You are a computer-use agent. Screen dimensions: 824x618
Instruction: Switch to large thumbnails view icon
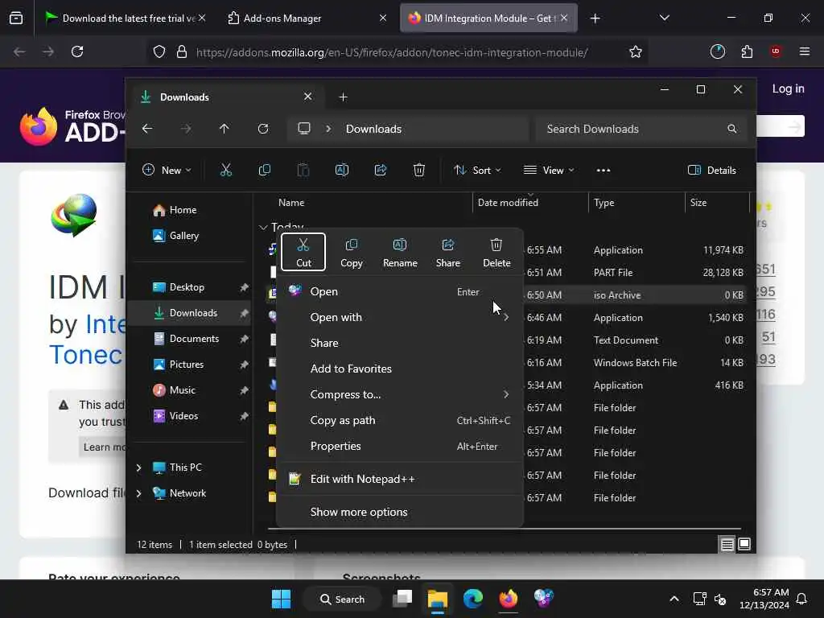pyautogui.click(x=744, y=545)
